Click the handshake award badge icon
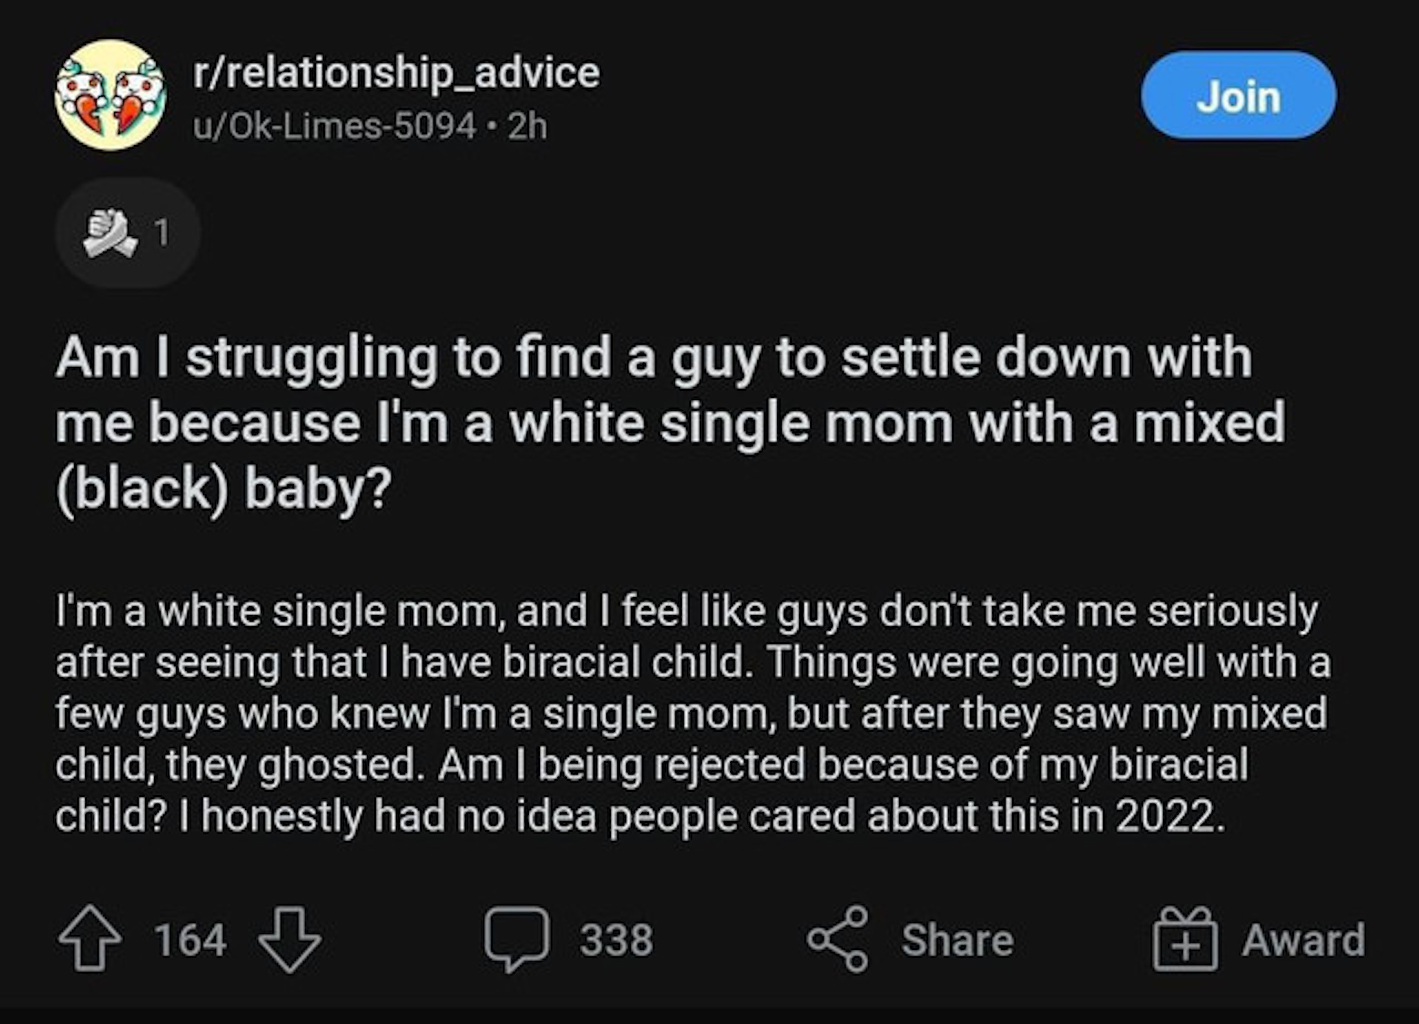The image size is (1419, 1024). pyautogui.click(x=110, y=232)
